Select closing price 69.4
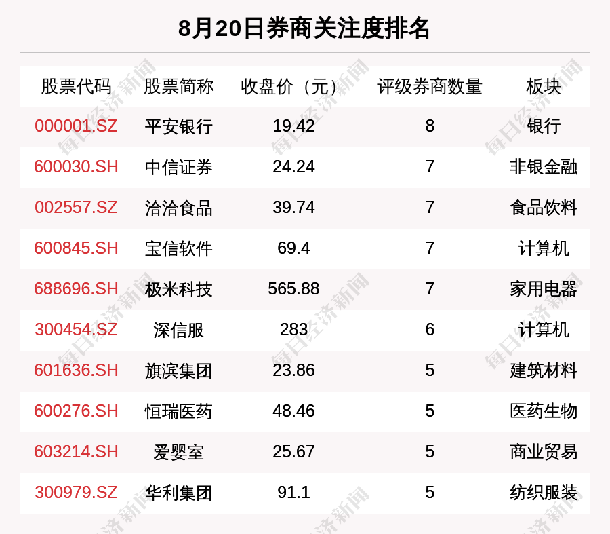Image resolution: width=610 pixels, height=534 pixels. (293, 248)
